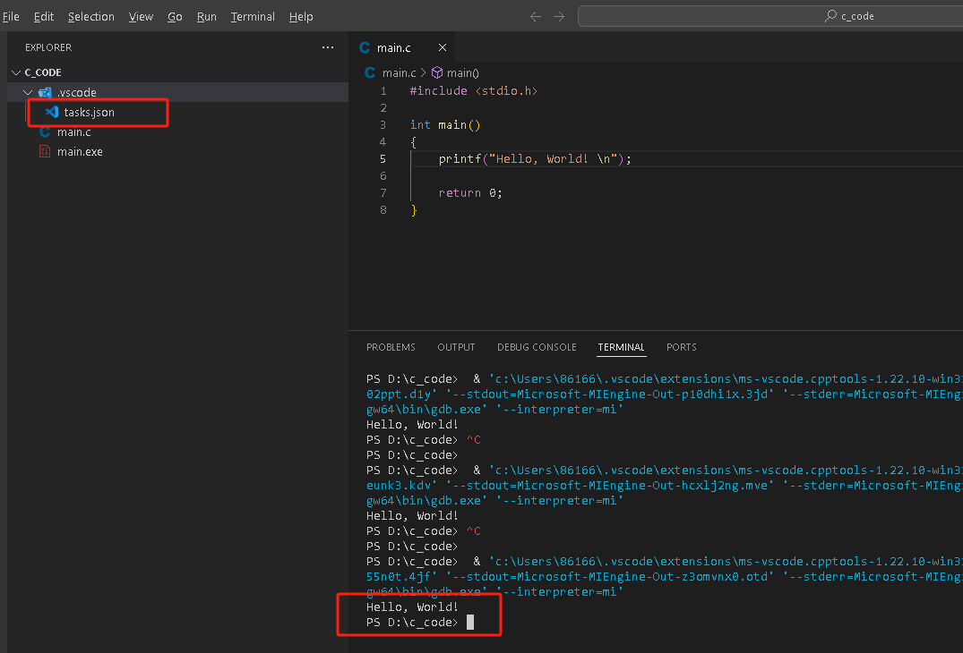Open the Go menu

pos(175,17)
